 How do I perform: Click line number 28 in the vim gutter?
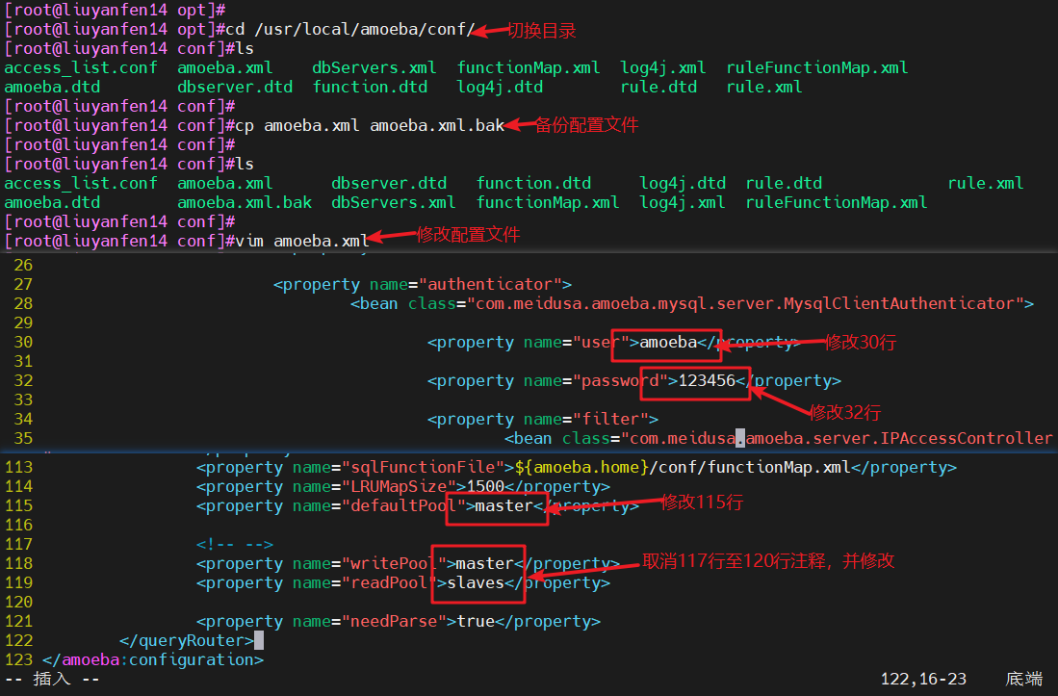(23, 303)
